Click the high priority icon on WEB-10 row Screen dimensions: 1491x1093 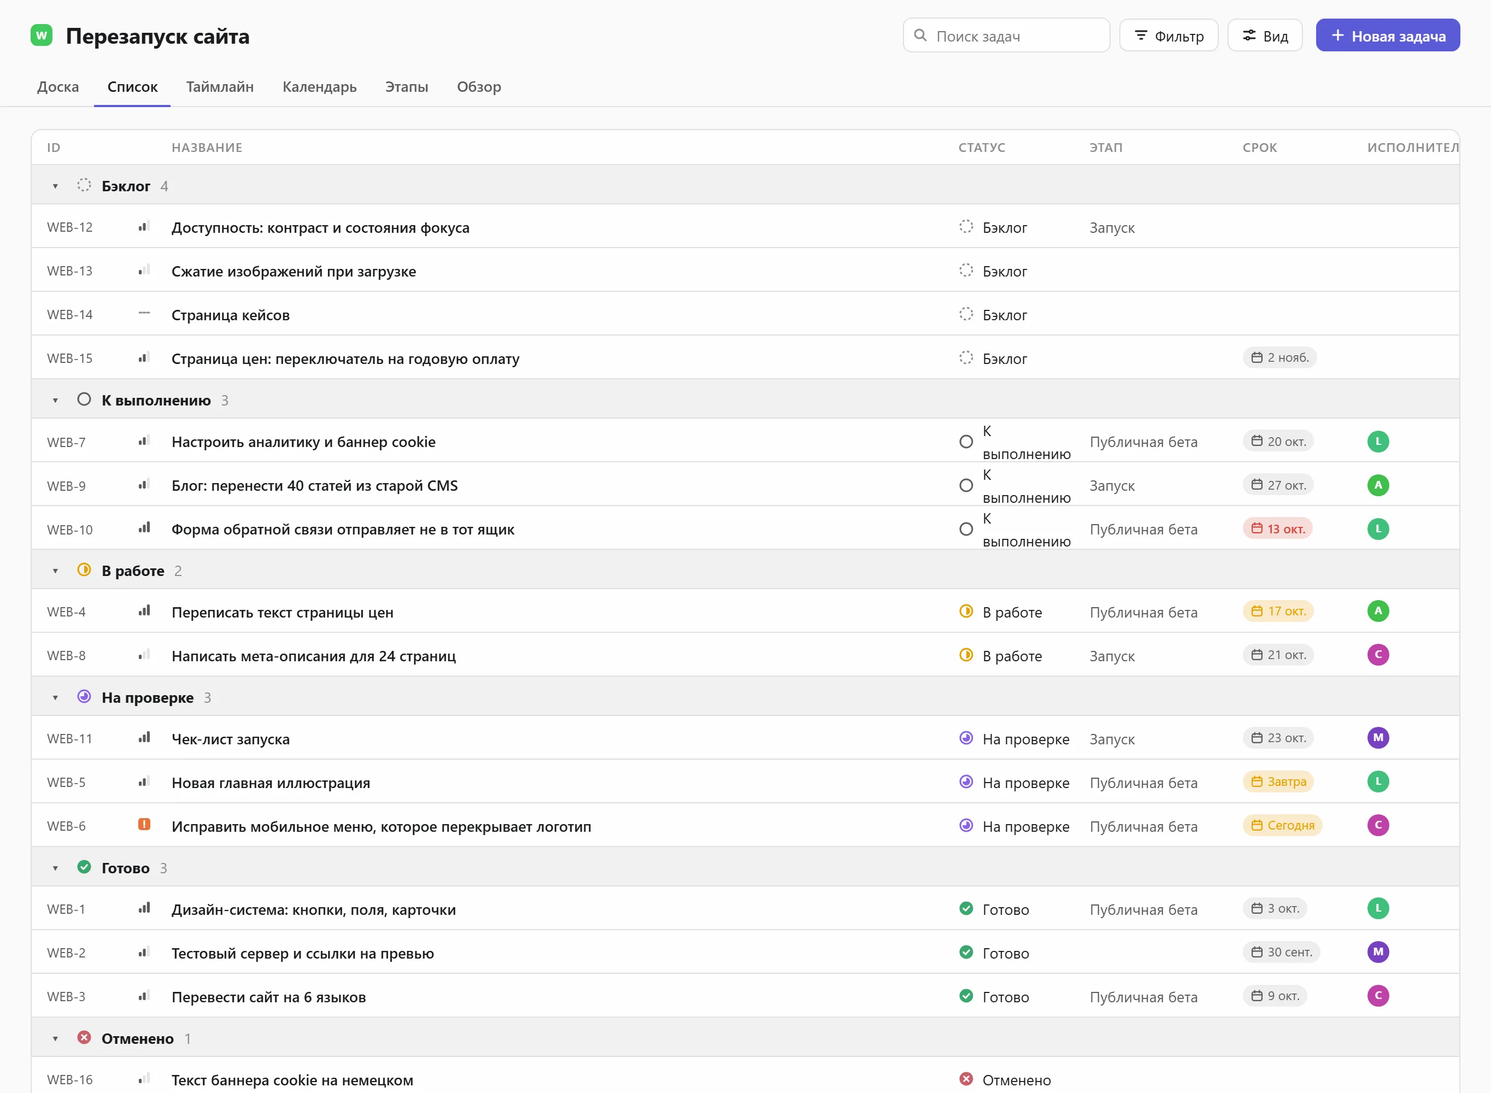click(x=144, y=528)
